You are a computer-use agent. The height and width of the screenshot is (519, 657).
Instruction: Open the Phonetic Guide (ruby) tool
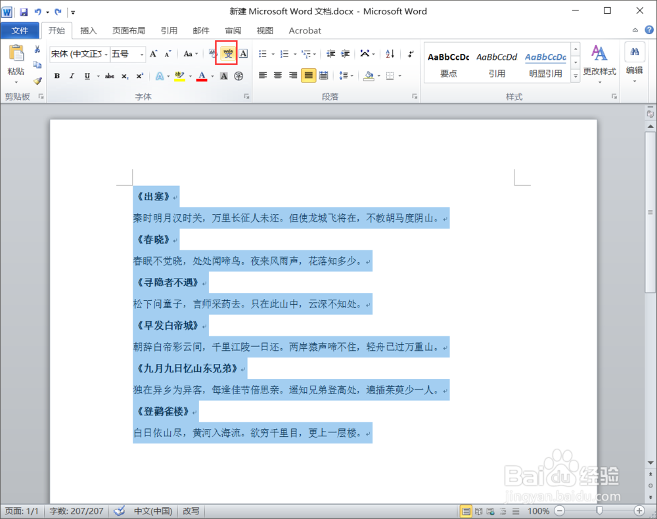tap(226, 54)
